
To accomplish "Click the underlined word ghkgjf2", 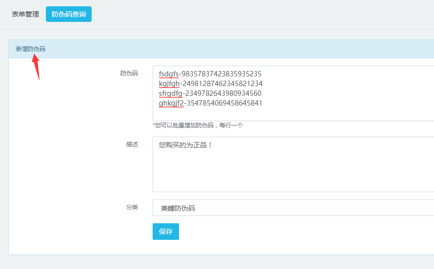I will pyautogui.click(x=171, y=103).
